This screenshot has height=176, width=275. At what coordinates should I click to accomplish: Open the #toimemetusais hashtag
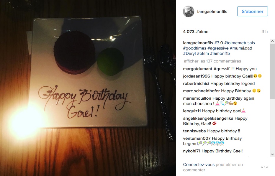click(239, 43)
